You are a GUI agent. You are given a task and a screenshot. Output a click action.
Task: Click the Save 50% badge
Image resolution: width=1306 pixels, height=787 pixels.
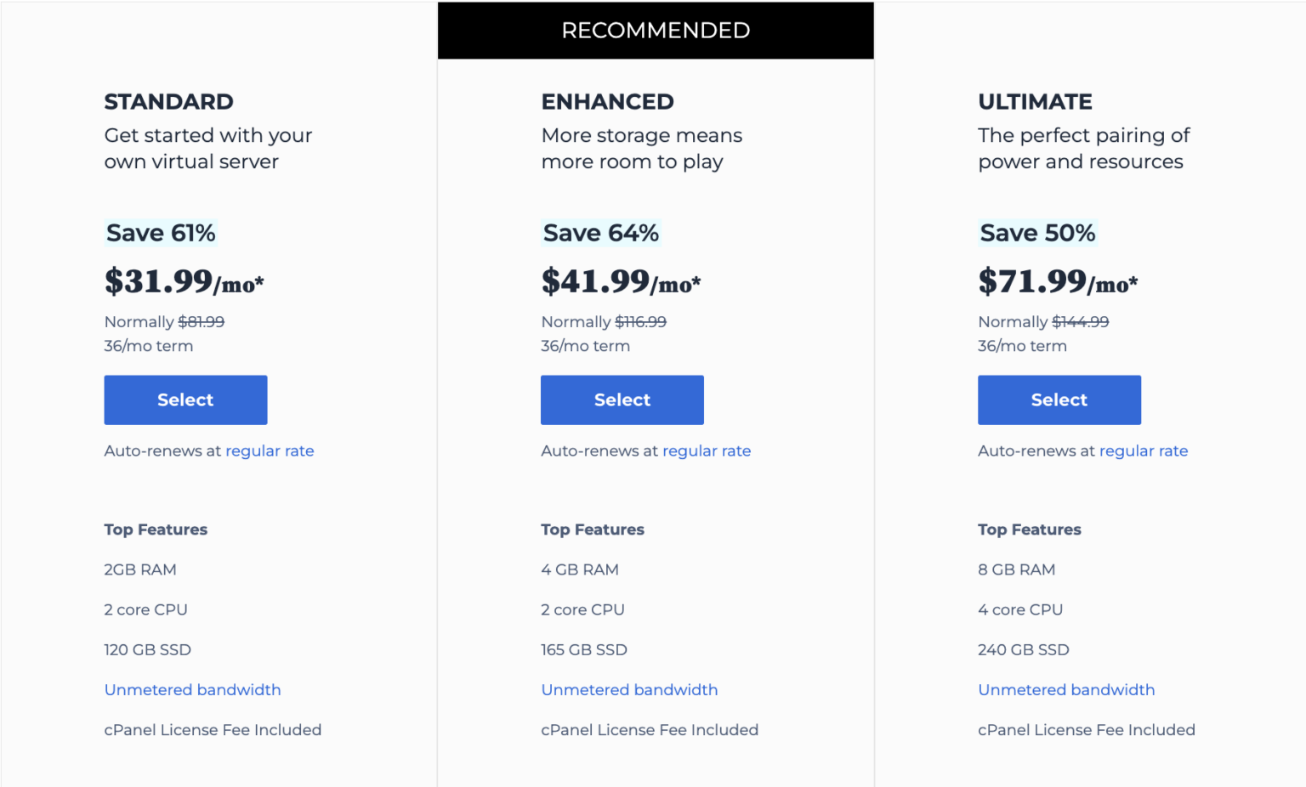(x=1037, y=232)
